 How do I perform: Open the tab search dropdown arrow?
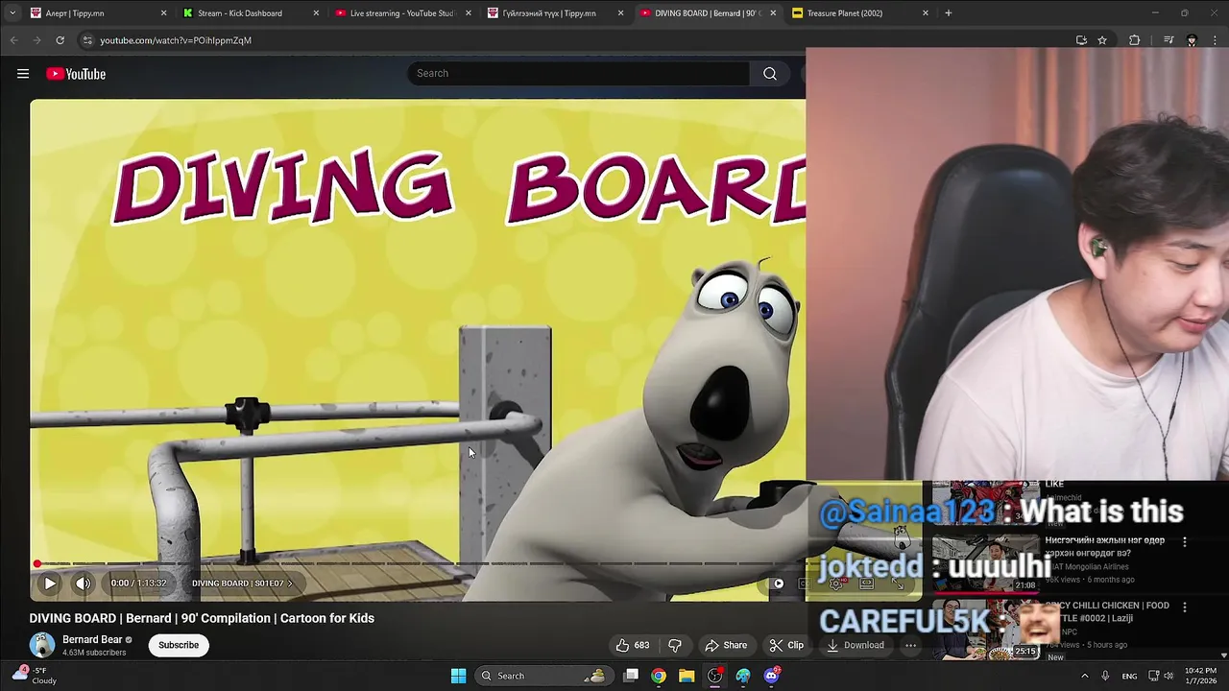tap(12, 13)
